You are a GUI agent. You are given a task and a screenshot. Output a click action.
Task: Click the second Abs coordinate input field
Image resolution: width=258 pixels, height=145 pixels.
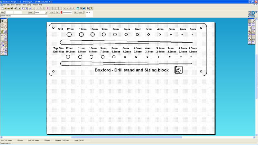(x=18, y=12)
